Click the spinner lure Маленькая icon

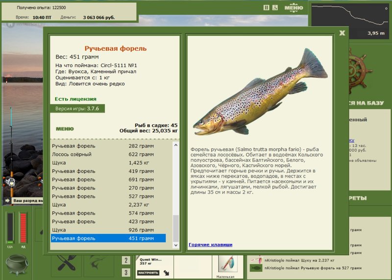pyautogui.click(x=227, y=264)
